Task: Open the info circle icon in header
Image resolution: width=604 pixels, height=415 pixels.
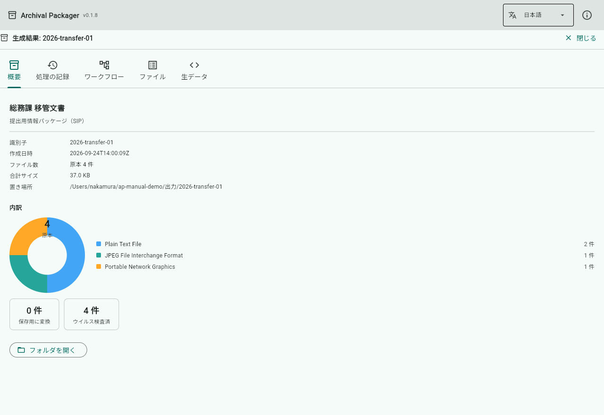Action: coord(587,15)
